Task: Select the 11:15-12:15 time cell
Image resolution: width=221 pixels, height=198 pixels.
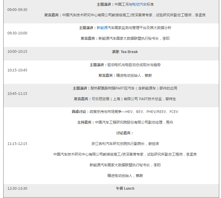Action: point(17,144)
